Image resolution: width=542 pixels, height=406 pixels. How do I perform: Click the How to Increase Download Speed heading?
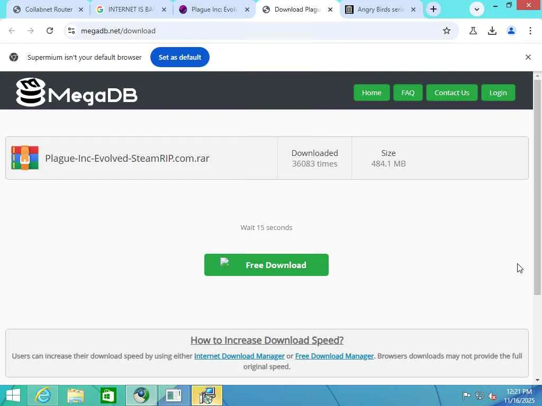267,340
